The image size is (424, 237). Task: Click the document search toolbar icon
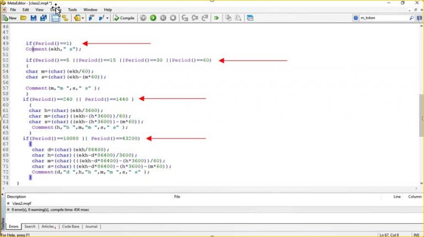pos(239,18)
